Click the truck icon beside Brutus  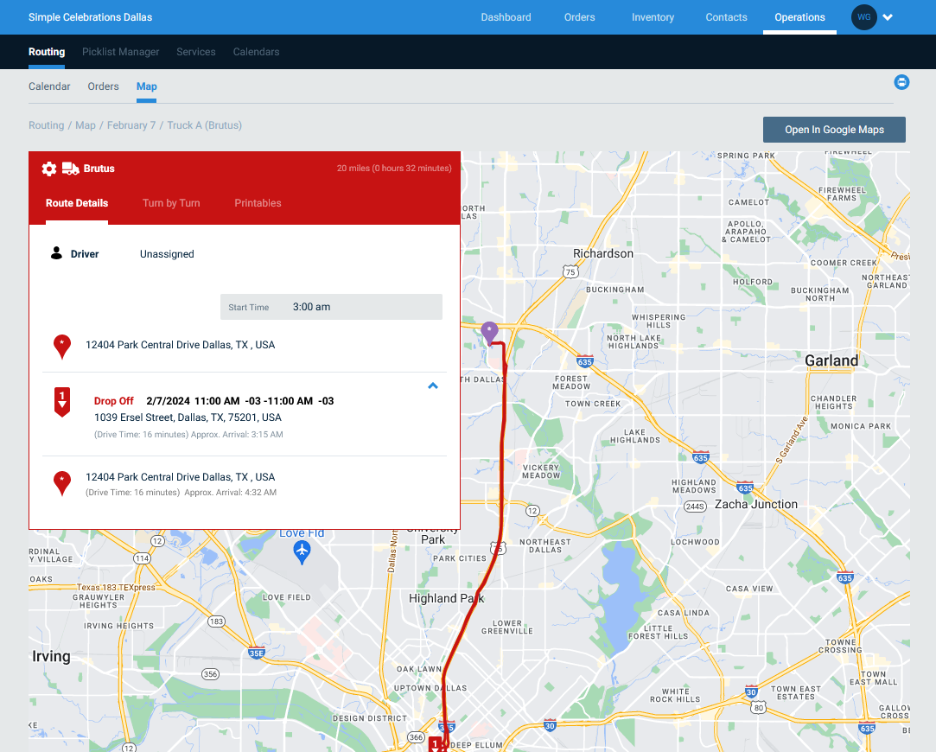pos(69,169)
